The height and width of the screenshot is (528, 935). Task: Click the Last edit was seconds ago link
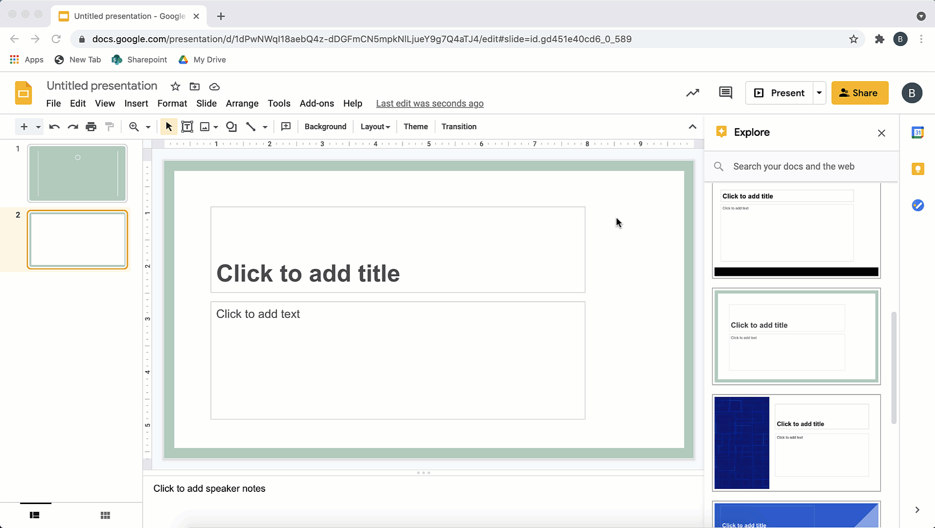click(x=430, y=103)
